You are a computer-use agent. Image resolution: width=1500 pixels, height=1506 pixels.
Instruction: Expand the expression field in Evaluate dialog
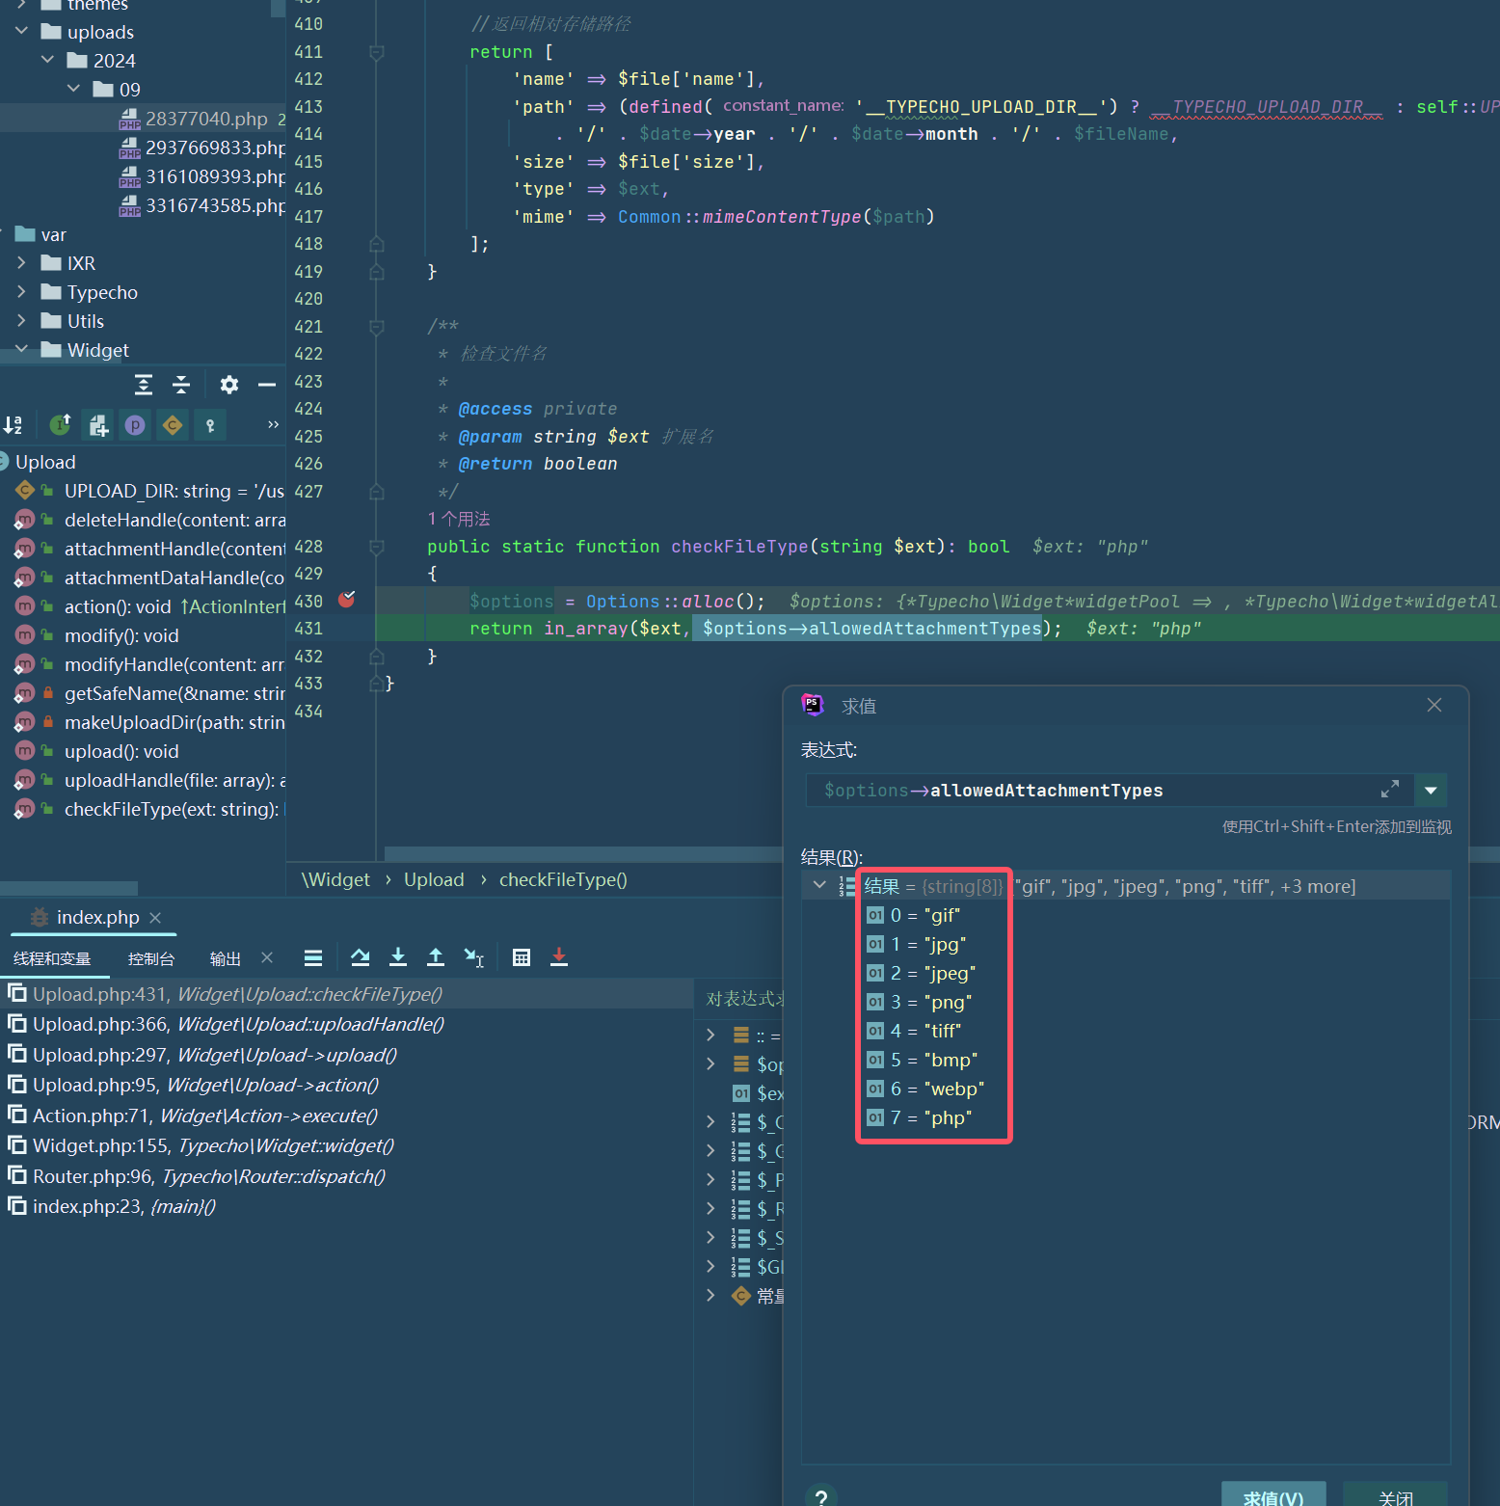[x=1389, y=790]
